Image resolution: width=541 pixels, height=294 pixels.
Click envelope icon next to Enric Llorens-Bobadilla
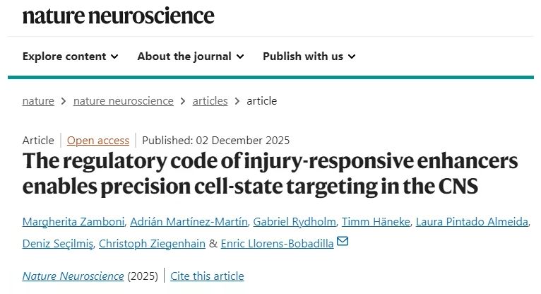(x=343, y=242)
